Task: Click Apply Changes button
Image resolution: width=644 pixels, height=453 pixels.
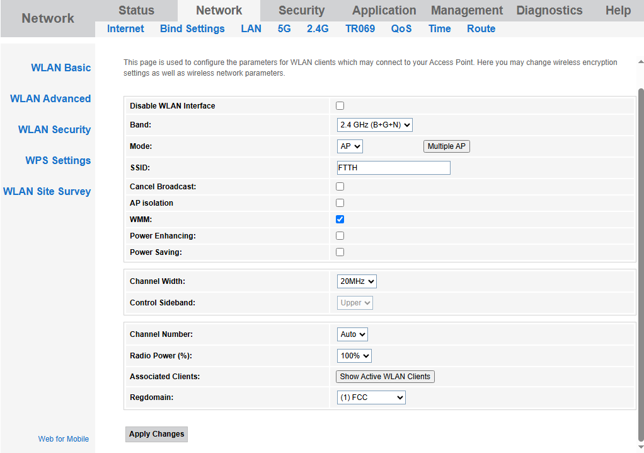Action: (156, 434)
